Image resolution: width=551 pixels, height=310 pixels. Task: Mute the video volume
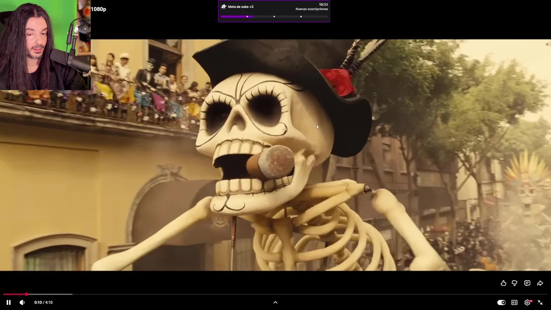pos(22,302)
